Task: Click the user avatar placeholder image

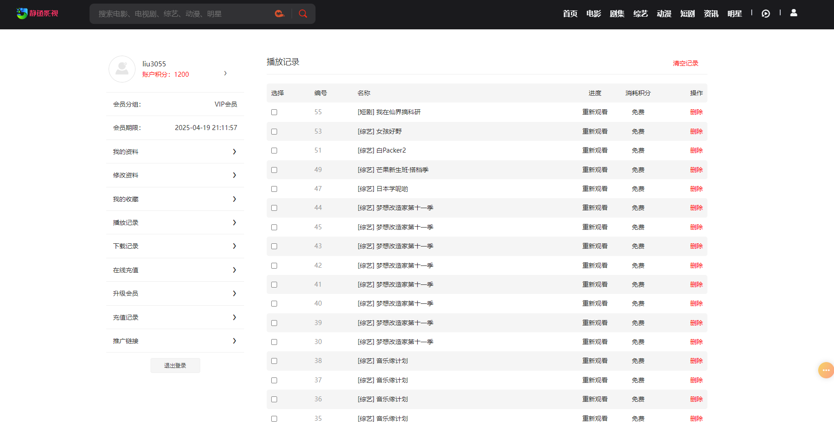Action: 122,69
